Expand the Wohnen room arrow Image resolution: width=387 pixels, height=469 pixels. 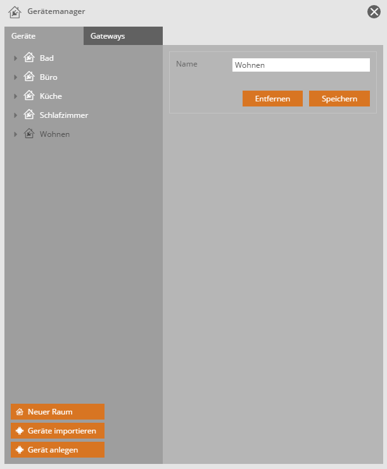click(16, 134)
